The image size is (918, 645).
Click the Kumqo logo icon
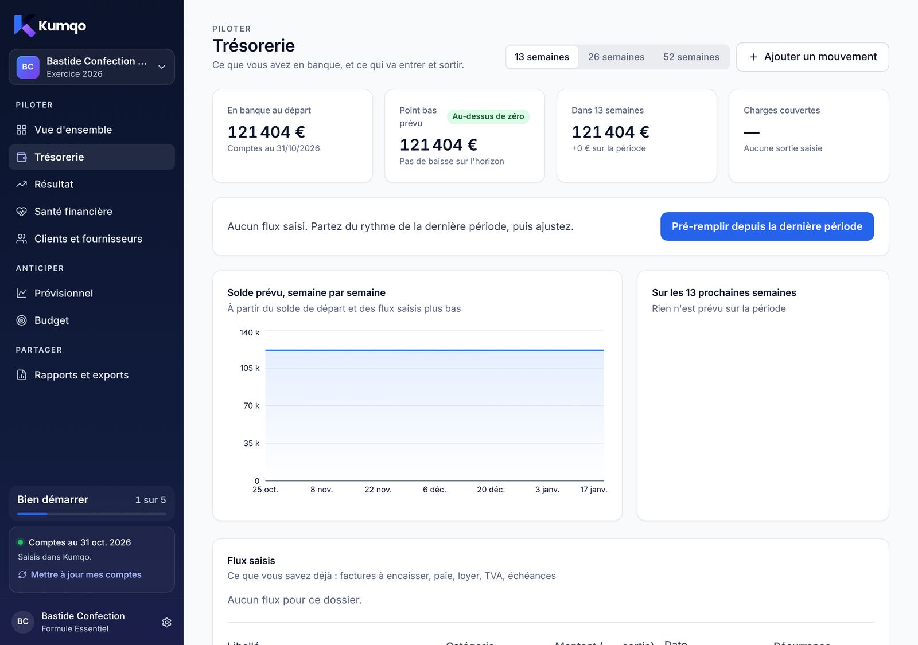pyautogui.click(x=25, y=26)
